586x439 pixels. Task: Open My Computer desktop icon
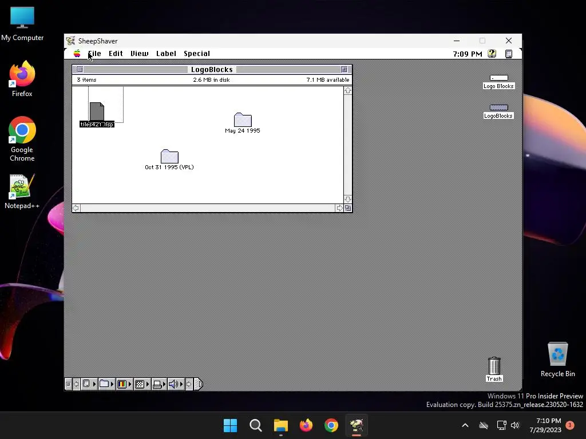coord(22,24)
